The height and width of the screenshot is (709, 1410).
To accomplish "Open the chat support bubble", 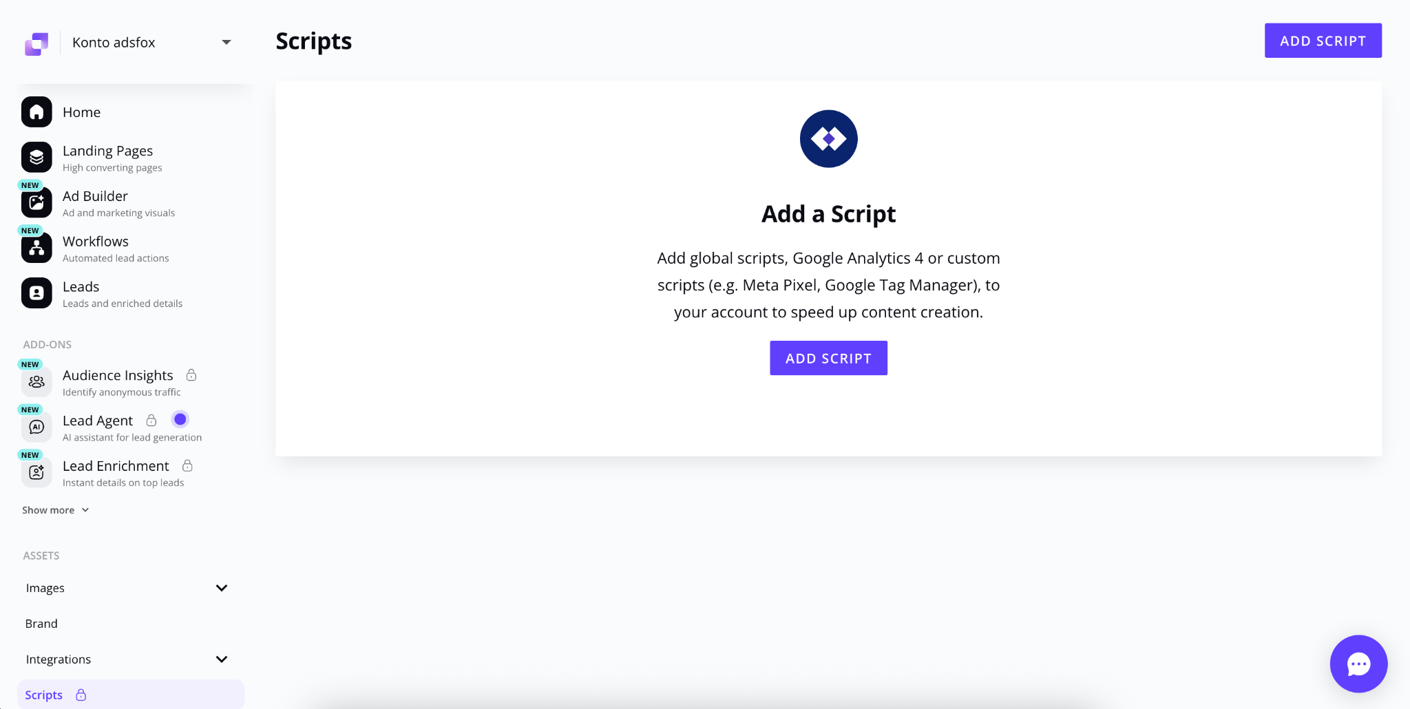I will 1358,664.
